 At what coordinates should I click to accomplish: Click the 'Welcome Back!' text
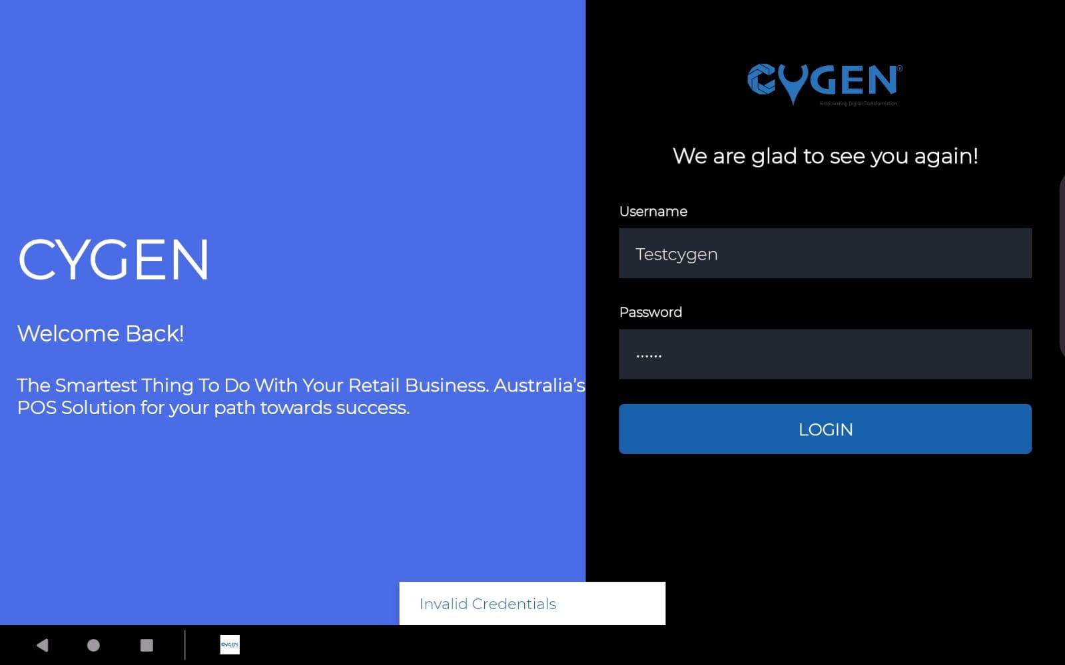[x=101, y=333]
